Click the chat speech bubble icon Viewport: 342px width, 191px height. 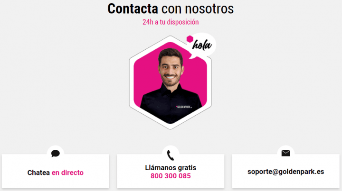point(56,154)
